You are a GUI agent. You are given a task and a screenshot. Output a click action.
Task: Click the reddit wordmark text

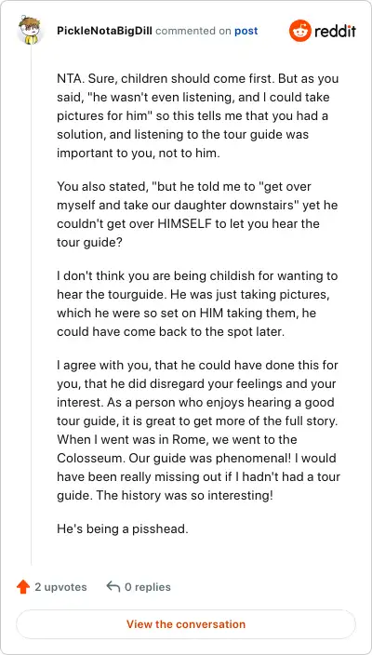click(335, 31)
